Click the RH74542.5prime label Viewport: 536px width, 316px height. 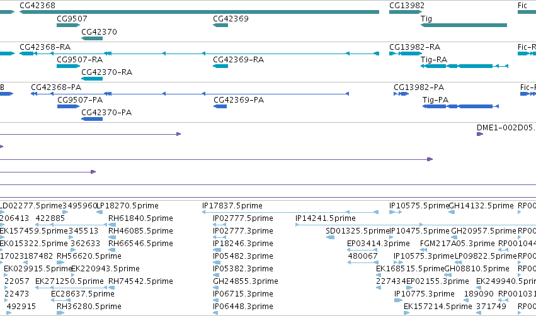(140, 281)
